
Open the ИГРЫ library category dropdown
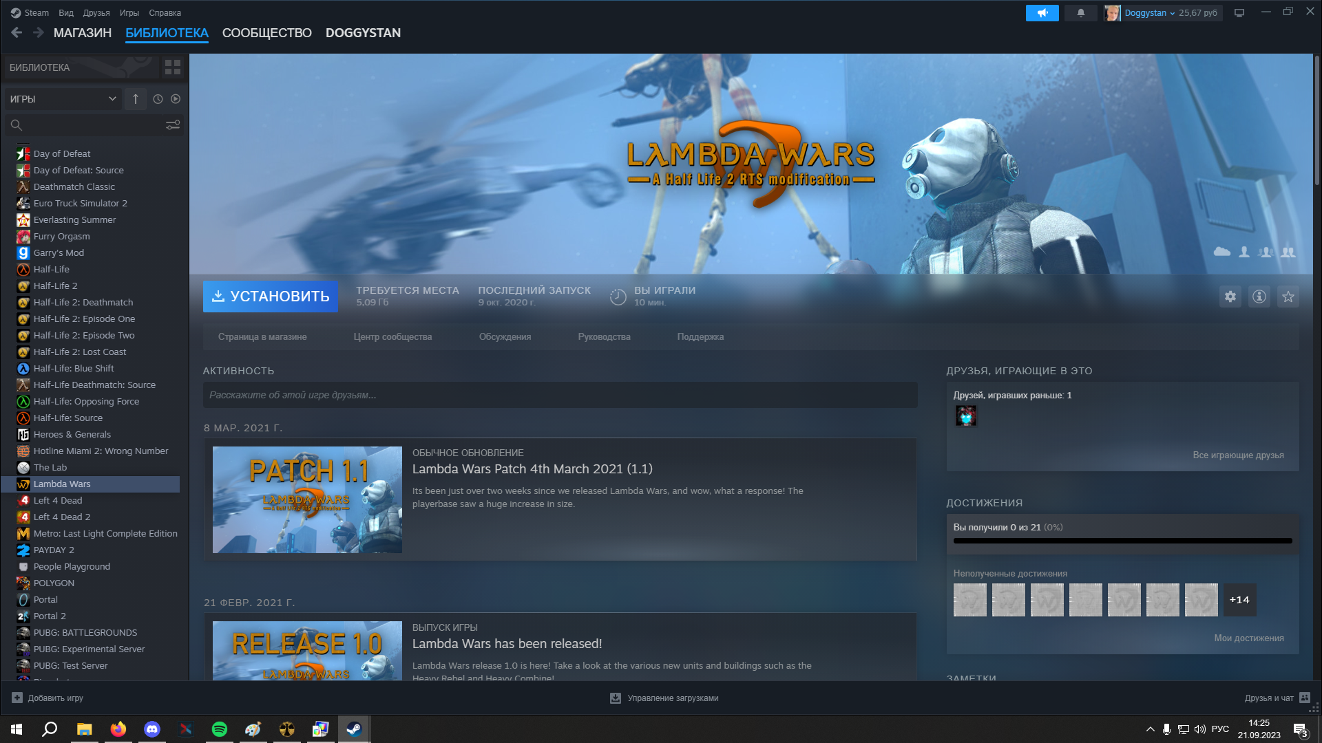pos(63,99)
